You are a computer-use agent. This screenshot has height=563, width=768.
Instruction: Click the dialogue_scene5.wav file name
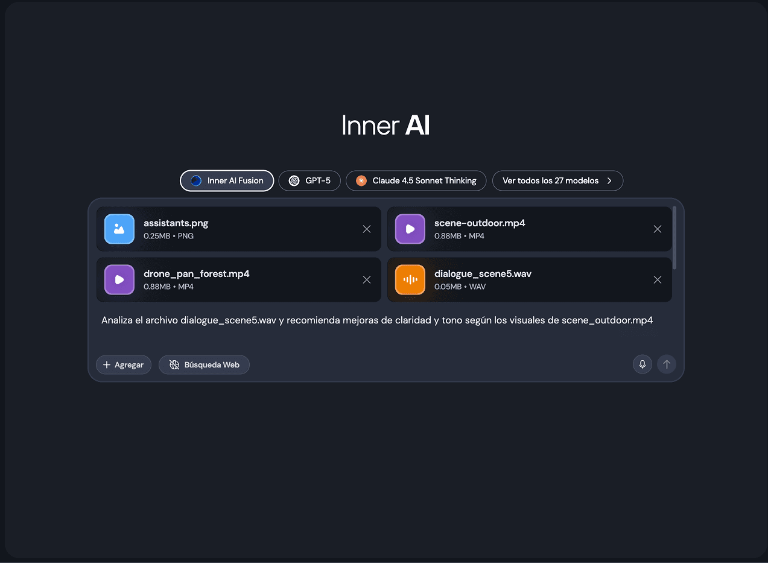483,274
